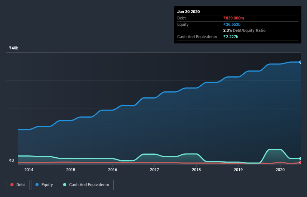Toggle the Equity legend button

[44, 185]
